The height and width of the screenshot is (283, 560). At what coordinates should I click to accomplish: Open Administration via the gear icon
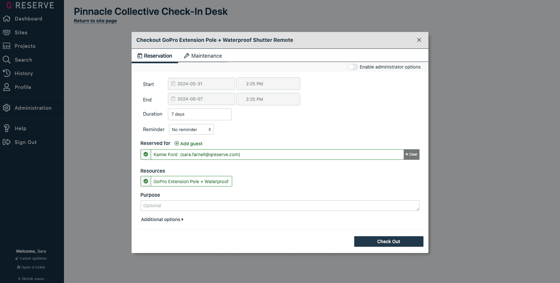(x=7, y=108)
